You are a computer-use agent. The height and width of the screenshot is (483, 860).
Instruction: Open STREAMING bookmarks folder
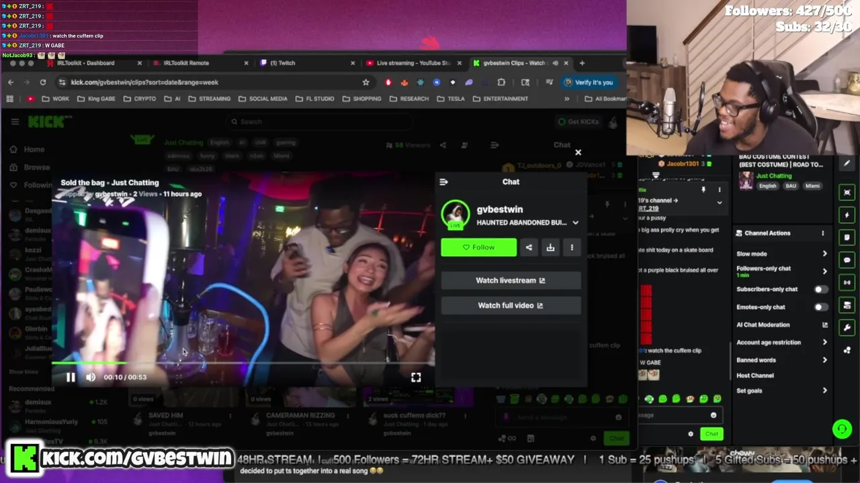210,99
